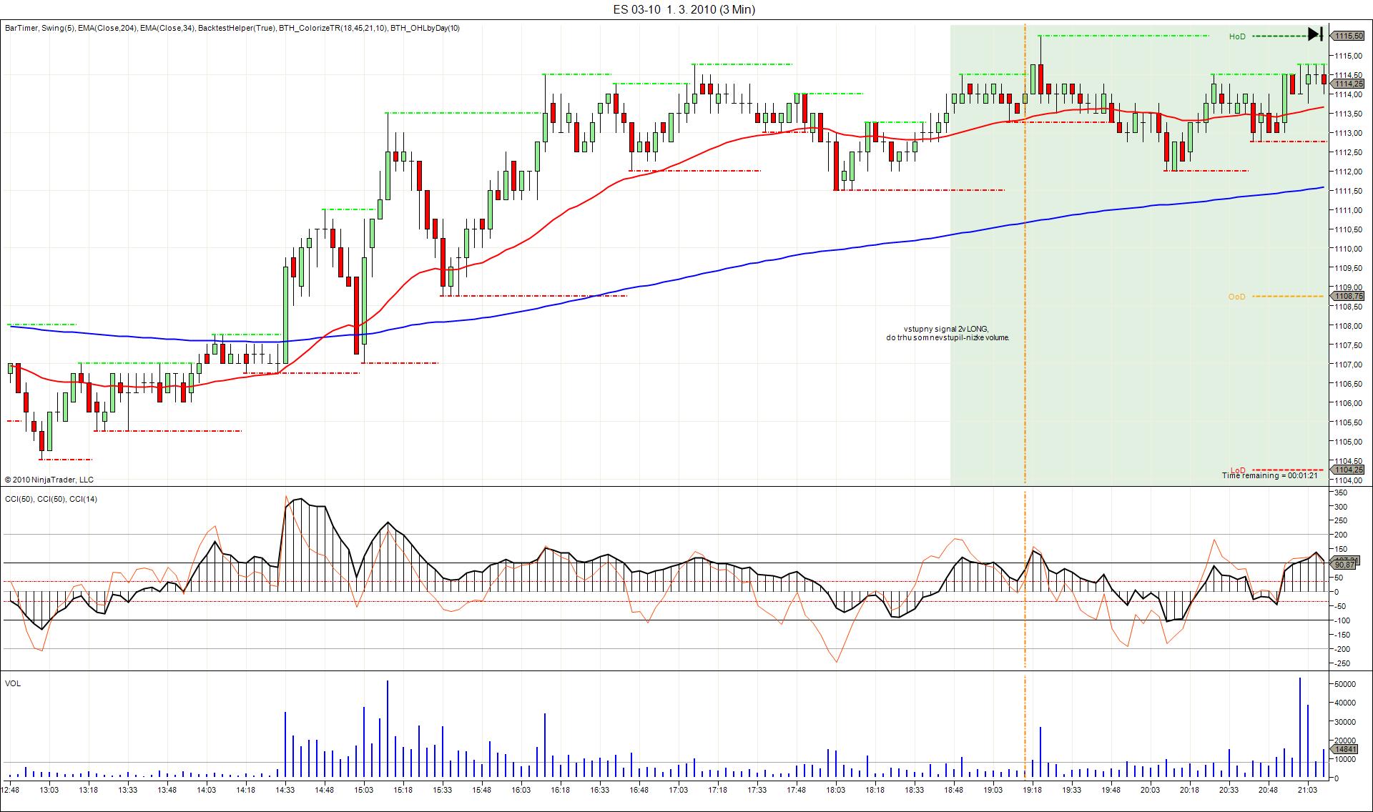Click the 19:18 label on time axis

1031,790
